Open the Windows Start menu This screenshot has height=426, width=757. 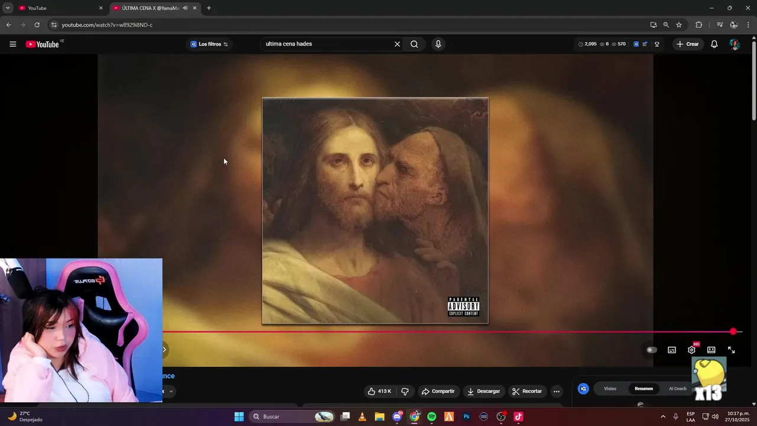[239, 417]
